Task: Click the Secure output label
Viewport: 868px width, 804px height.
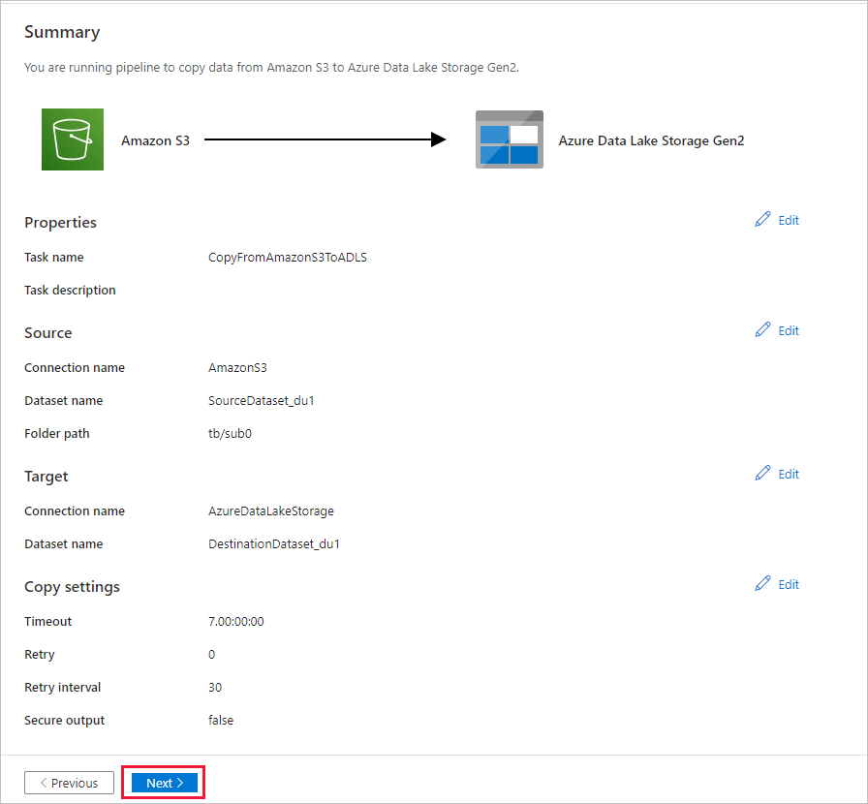Action: (64, 721)
